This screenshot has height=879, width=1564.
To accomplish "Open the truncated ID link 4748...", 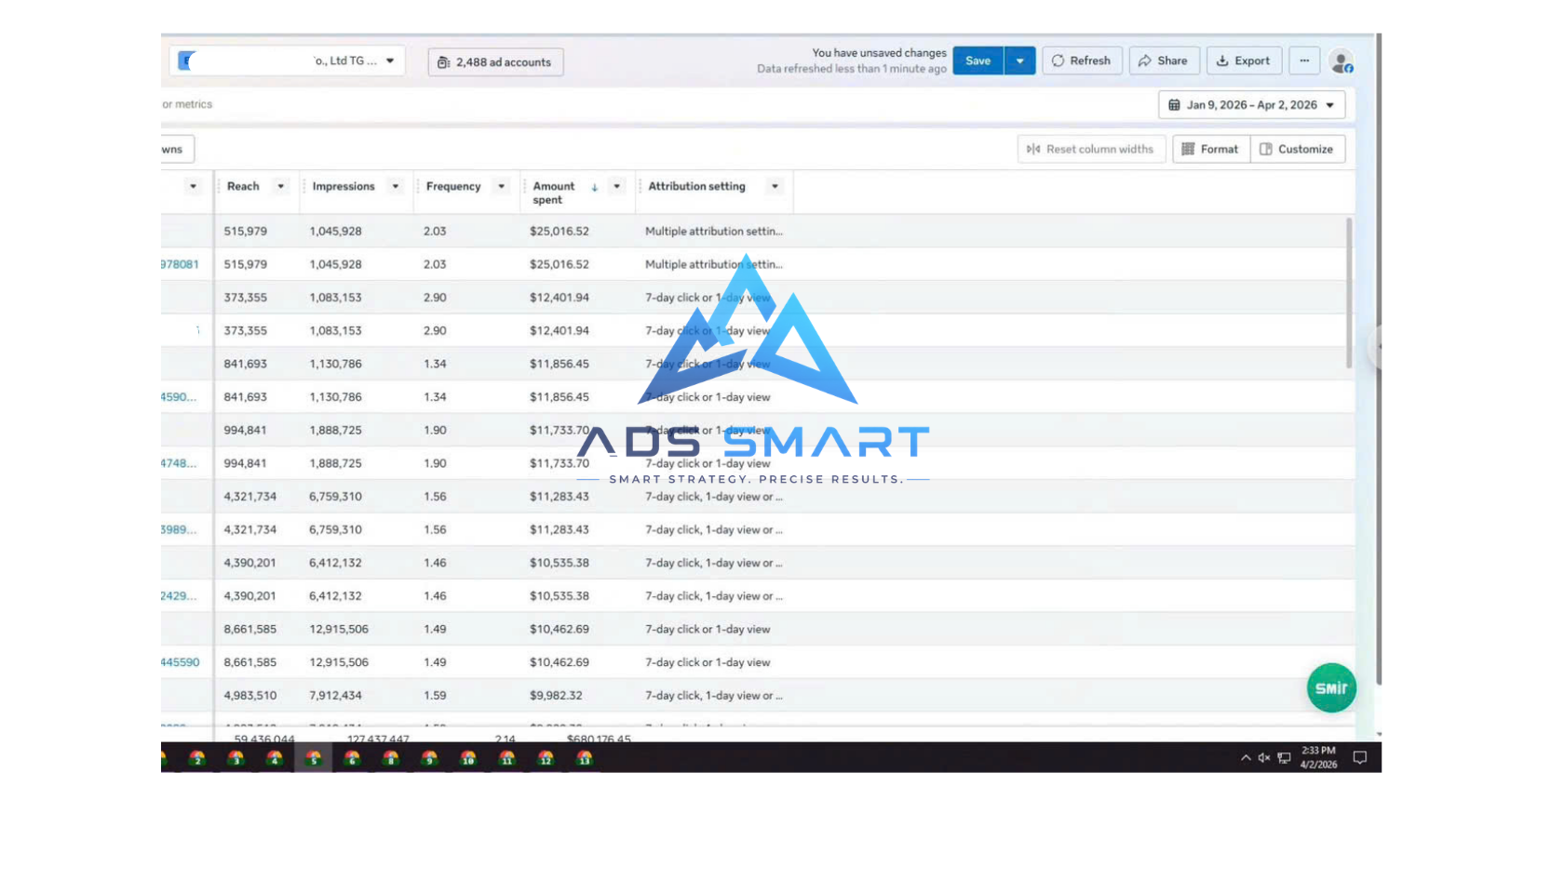I will [179, 463].
